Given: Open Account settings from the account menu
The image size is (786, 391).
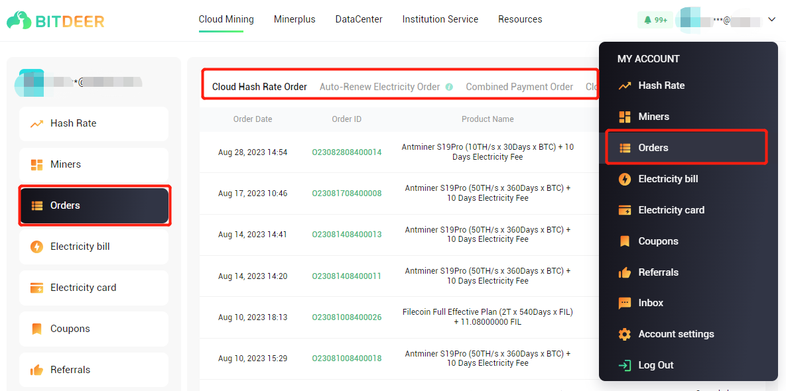Looking at the screenshot, I should [x=676, y=333].
